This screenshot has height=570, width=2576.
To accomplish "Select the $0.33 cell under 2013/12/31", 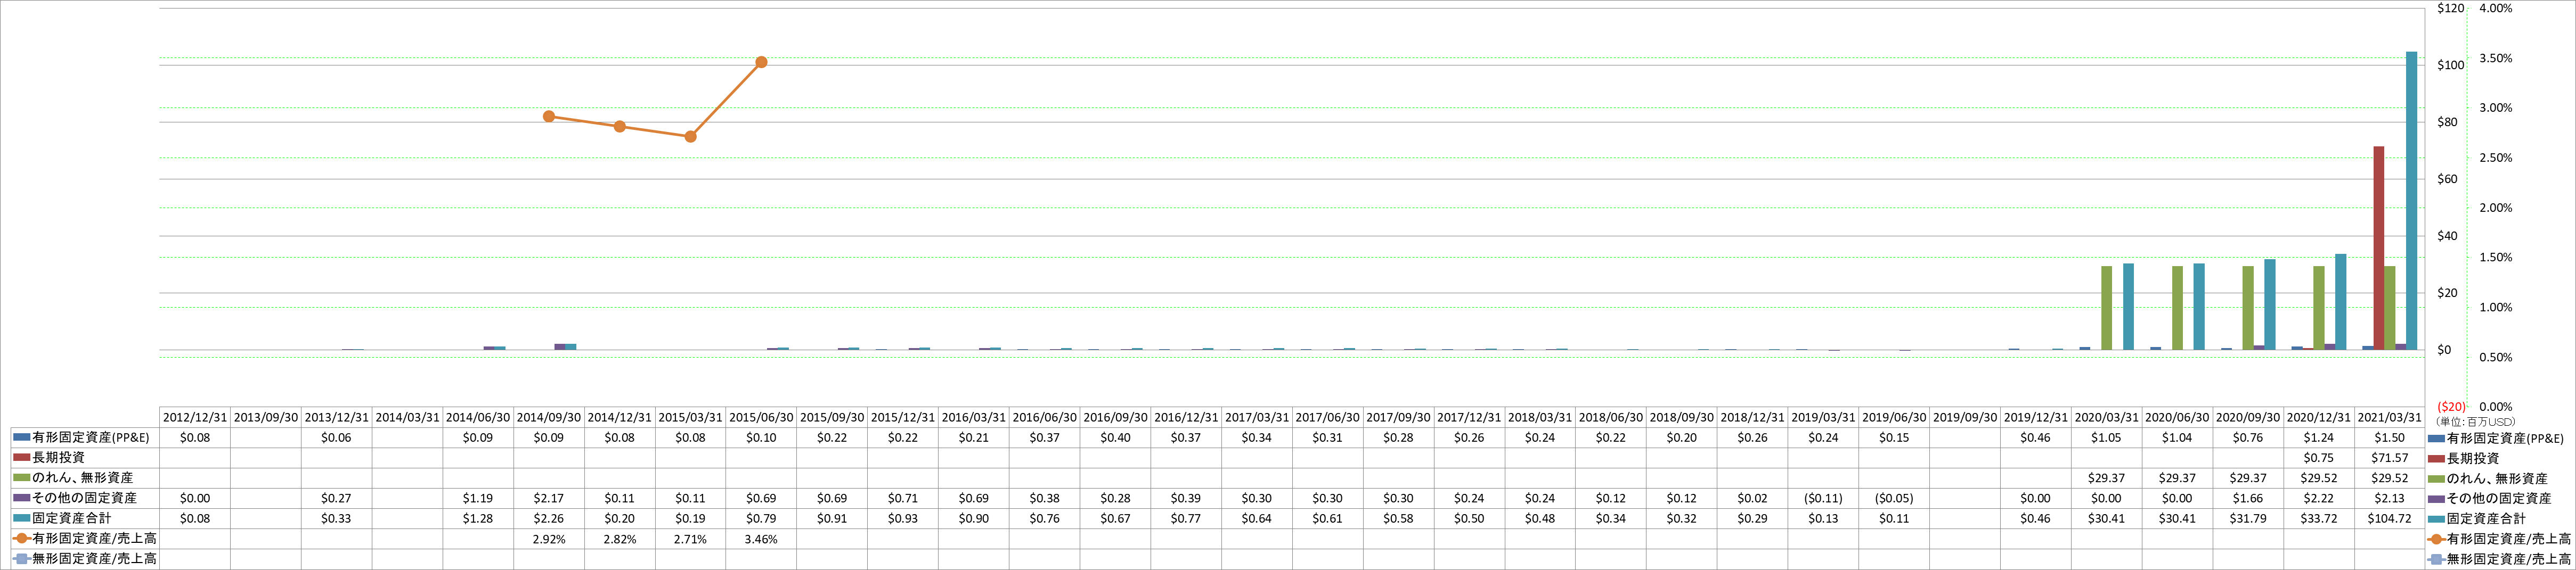I will click(336, 519).
